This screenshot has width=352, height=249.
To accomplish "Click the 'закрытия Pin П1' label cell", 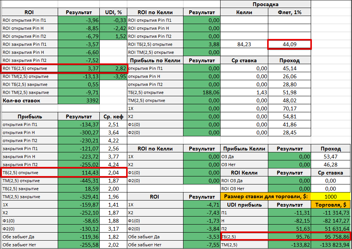I will pos(30,149).
